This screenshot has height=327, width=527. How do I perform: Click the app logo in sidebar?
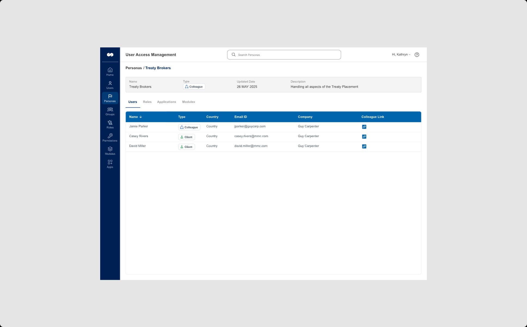pos(110,55)
